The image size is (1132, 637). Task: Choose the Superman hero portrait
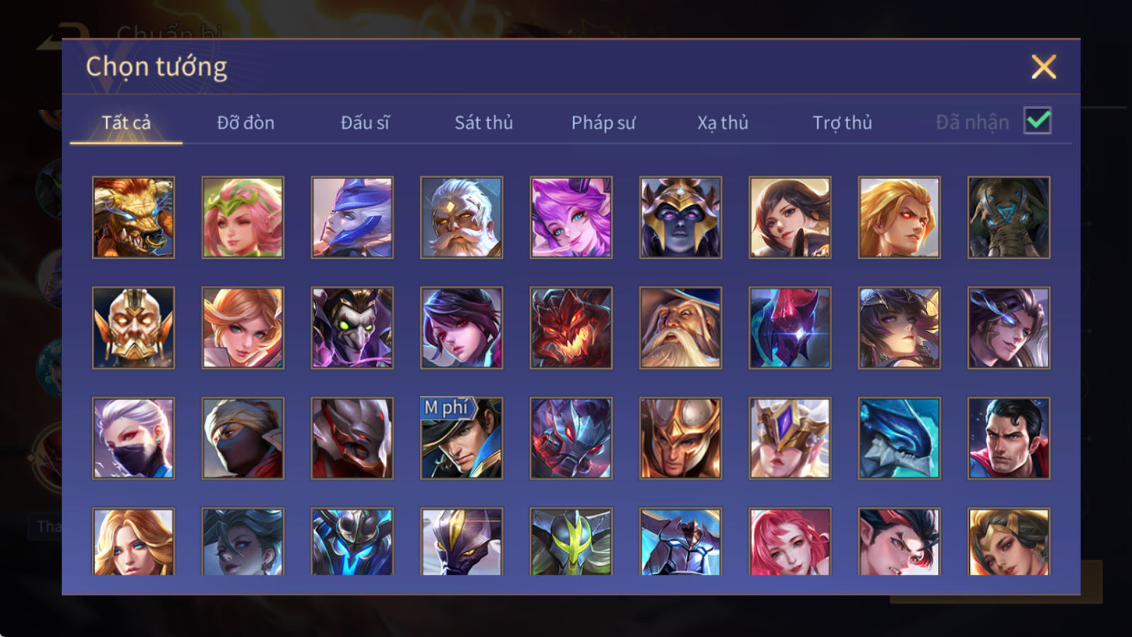[x=1009, y=438]
